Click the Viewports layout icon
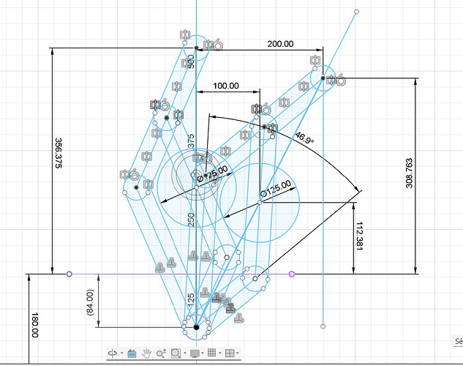 (230, 353)
